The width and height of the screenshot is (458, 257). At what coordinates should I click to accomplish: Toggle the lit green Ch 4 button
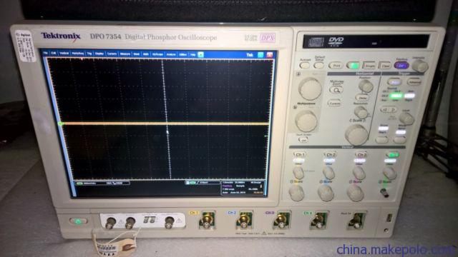(392, 155)
